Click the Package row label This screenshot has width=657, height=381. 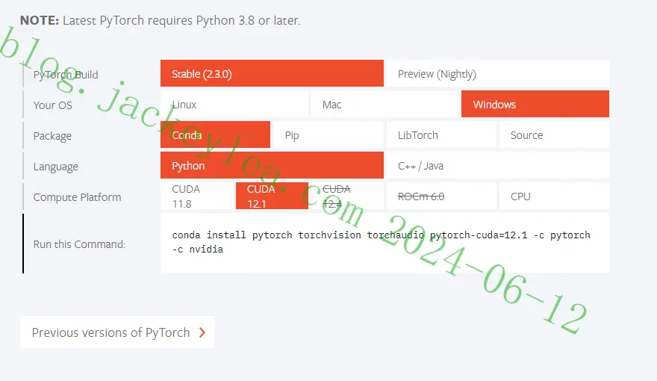pyautogui.click(x=52, y=136)
